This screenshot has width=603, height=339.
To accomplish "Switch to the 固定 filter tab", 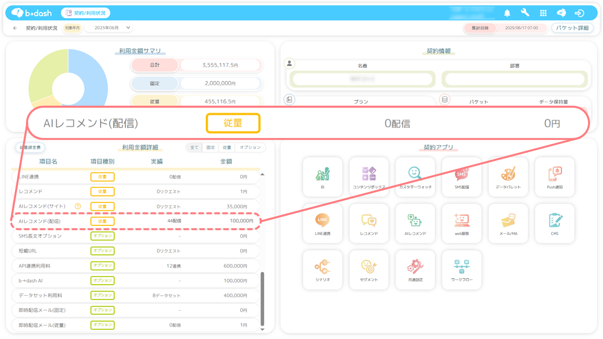I will point(210,148).
